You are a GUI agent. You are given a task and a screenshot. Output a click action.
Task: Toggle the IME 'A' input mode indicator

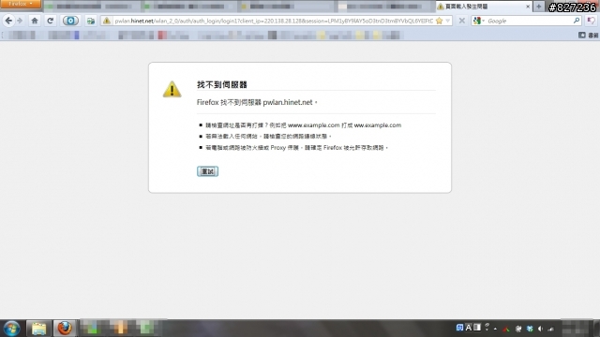click(469, 328)
